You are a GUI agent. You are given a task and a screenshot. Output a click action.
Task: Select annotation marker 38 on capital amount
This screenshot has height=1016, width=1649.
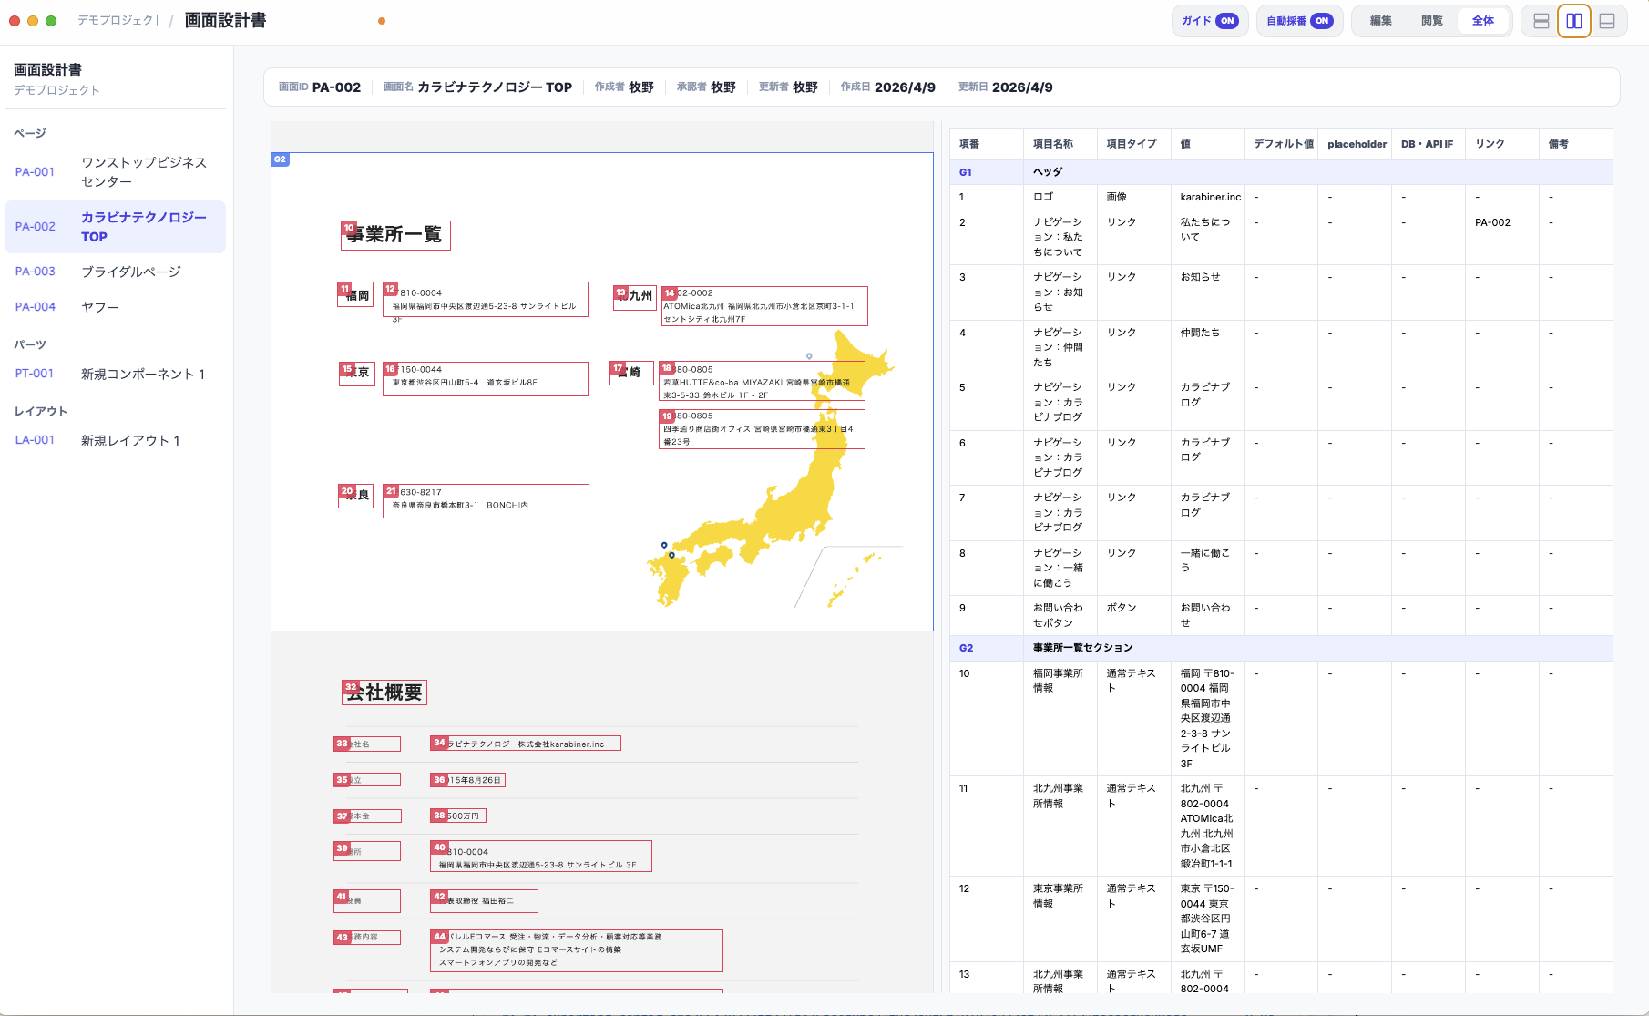(x=439, y=816)
